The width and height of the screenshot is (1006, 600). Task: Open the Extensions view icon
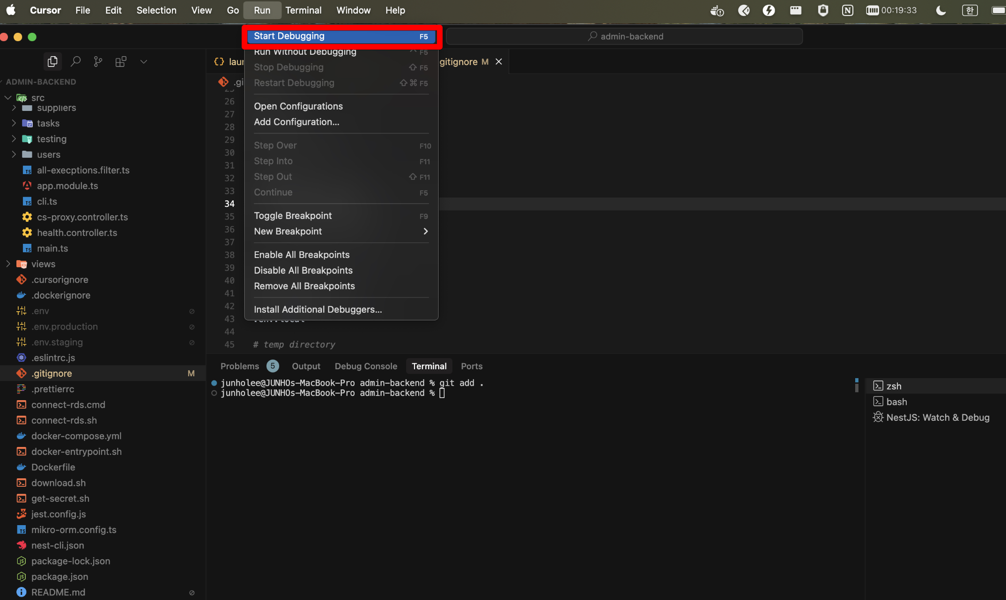121,61
